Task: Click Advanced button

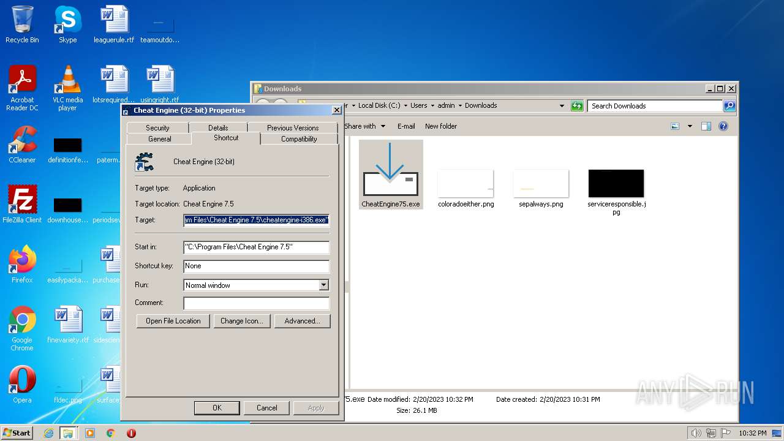Action: 302,321
